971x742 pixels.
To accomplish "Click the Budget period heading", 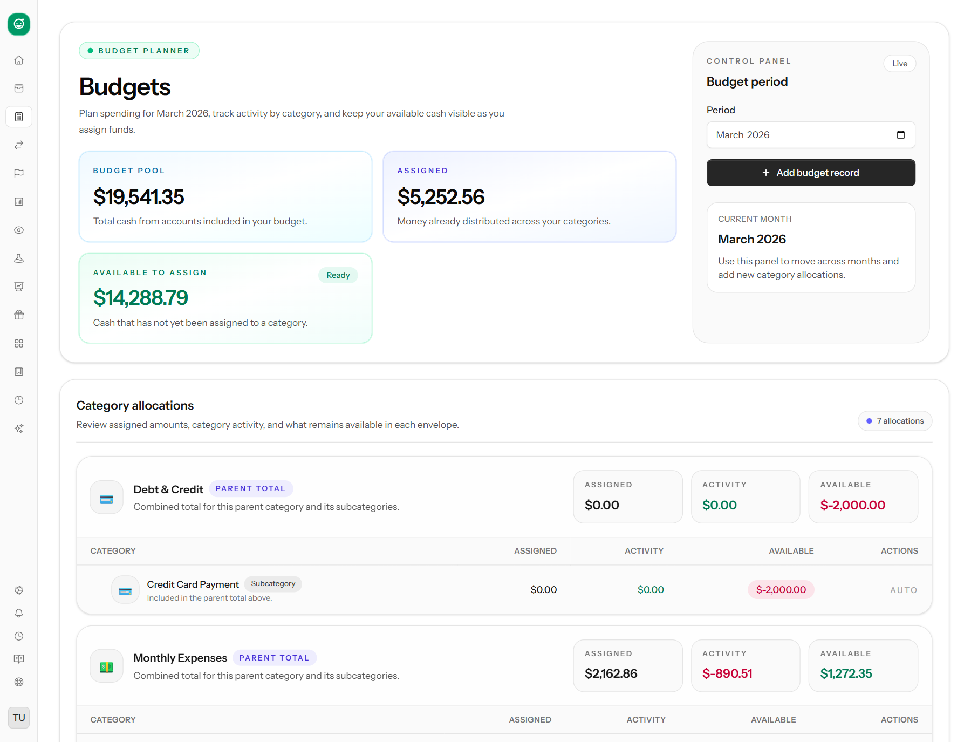I will click(x=747, y=81).
